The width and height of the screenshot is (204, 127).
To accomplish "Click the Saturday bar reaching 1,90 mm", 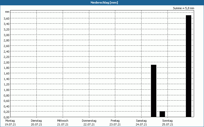I will 154,91.
